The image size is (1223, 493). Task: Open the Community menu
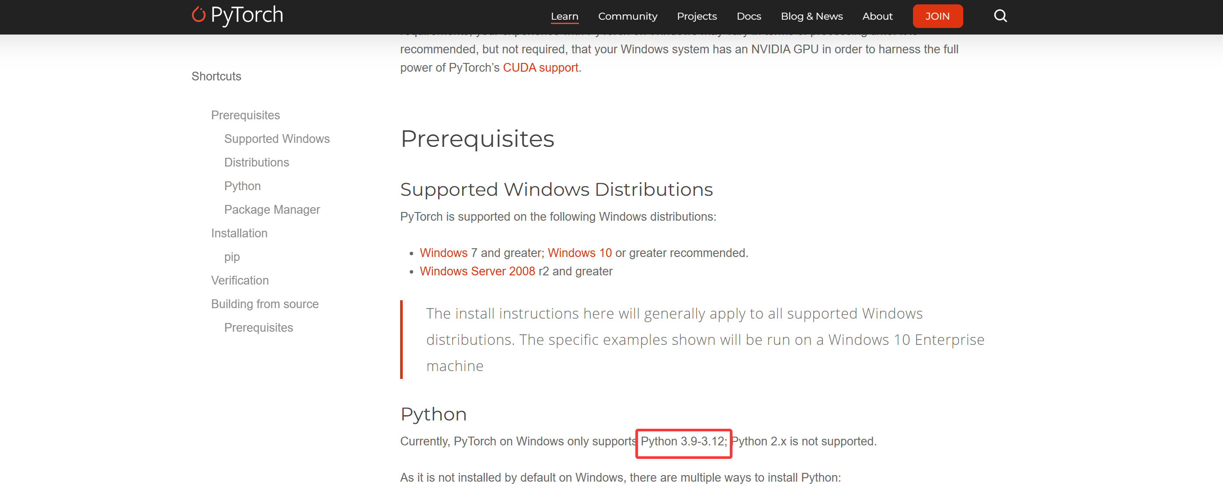tap(627, 16)
